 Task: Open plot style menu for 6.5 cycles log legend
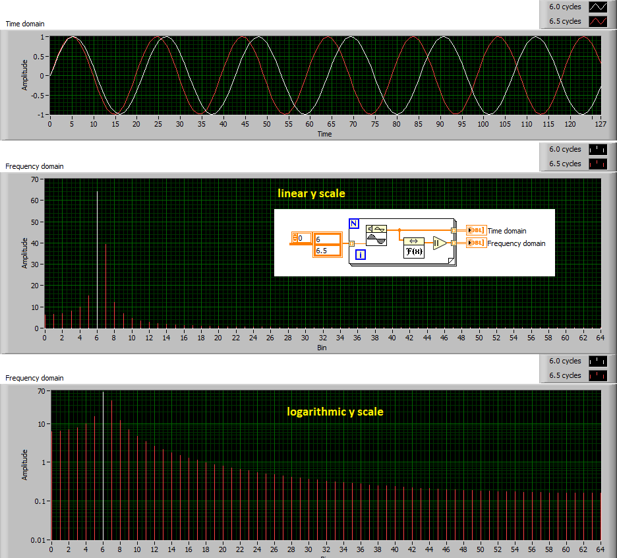597,375
